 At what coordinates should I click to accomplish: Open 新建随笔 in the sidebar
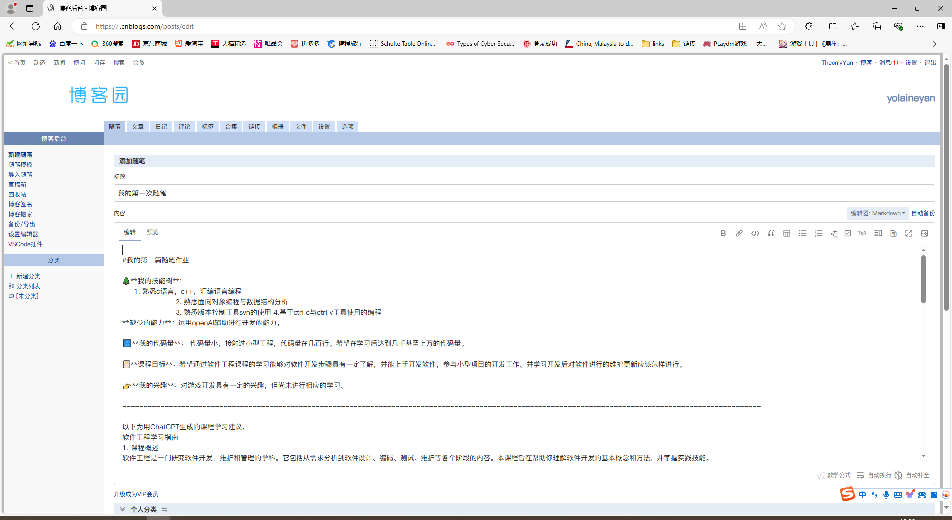point(20,155)
